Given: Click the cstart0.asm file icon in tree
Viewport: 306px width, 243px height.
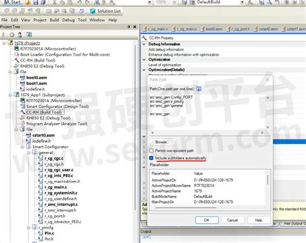Looking at the screenshot, I should 28,135.
